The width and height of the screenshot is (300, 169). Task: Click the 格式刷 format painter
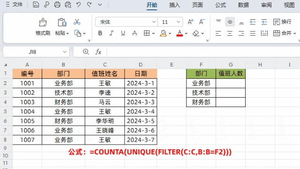coord(43,27)
